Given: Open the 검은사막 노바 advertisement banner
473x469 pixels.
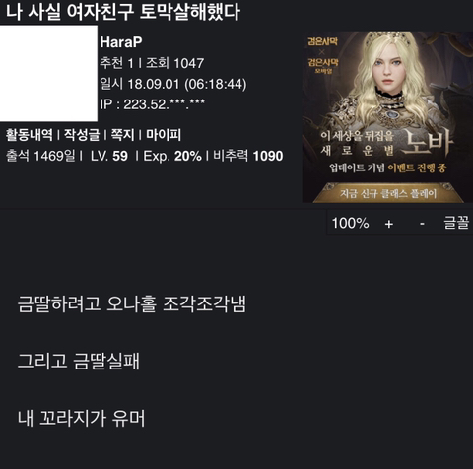Looking at the screenshot, I should click(387, 117).
